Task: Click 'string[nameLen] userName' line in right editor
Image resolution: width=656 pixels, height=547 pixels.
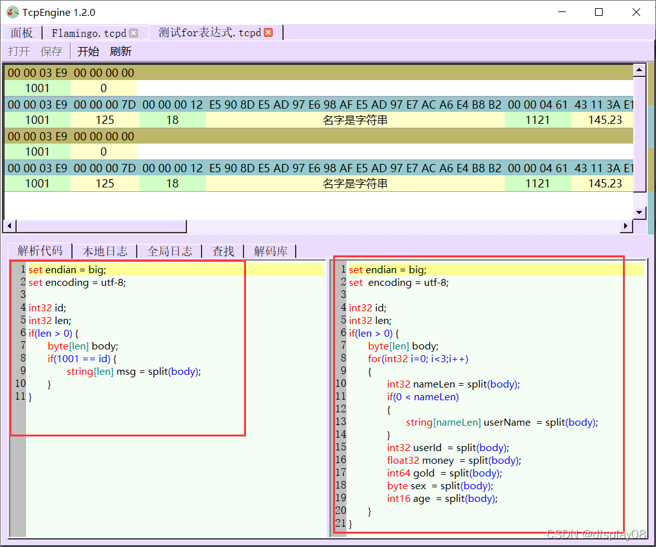Action: point(502,422)
